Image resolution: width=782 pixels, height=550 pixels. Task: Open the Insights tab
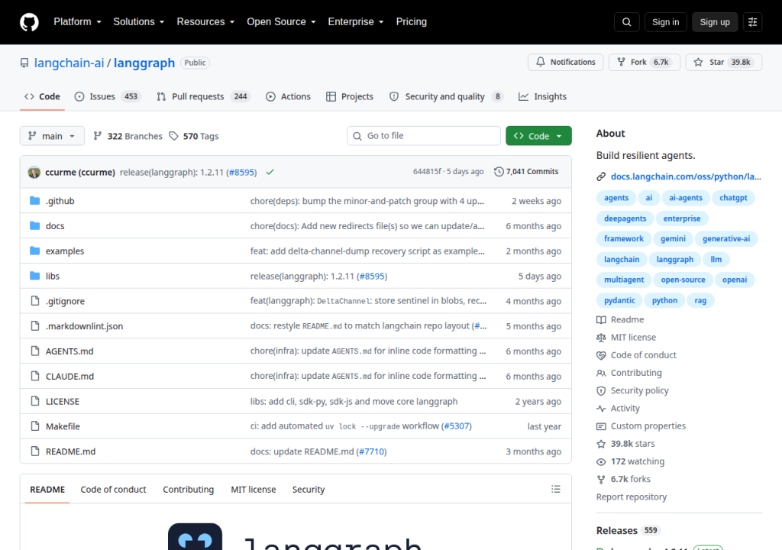543,96
